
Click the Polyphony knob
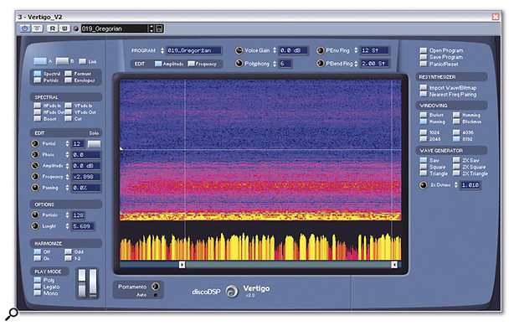coord(239,64)
